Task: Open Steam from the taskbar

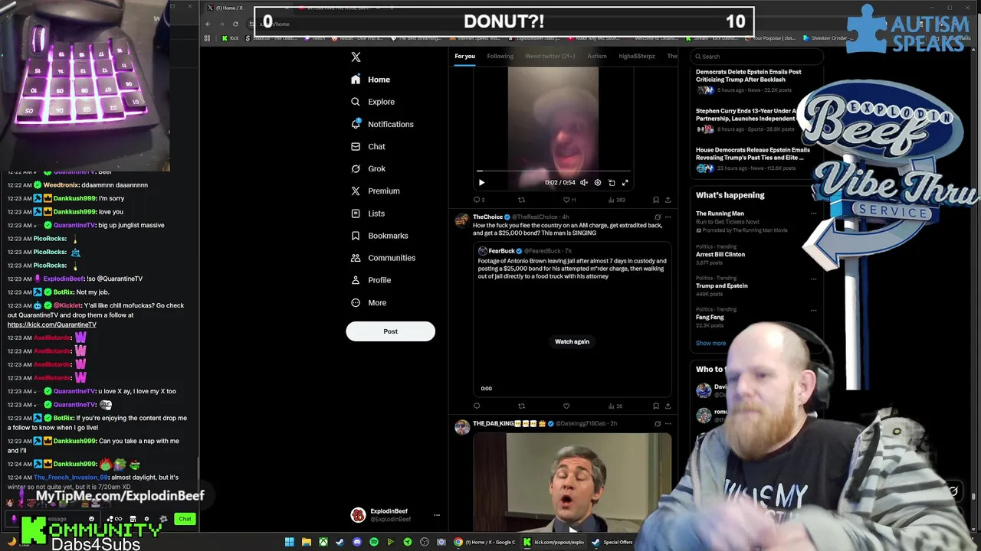Action: (x=340, y=542)
